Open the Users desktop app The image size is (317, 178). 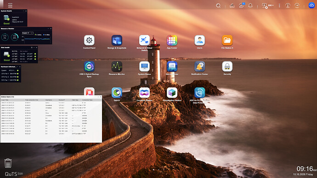[199, 40]
